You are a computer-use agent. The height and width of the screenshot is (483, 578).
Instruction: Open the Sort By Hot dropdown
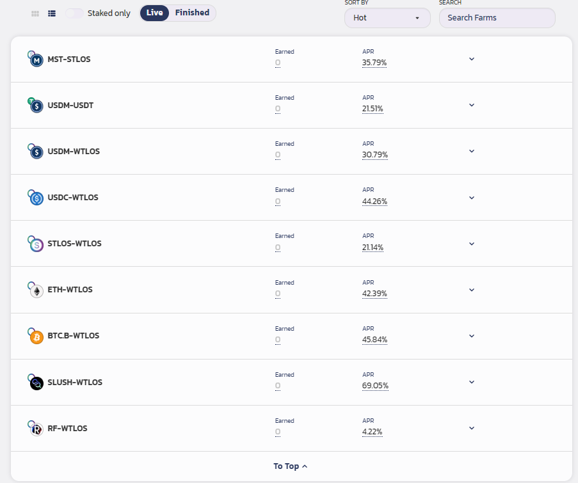coord(387,18)
